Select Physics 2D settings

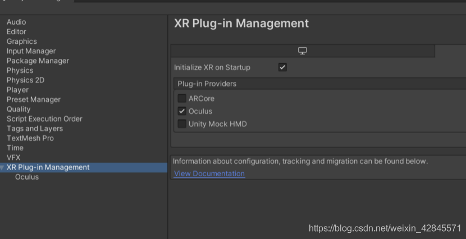tap(26, 80)
